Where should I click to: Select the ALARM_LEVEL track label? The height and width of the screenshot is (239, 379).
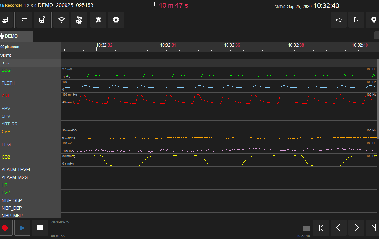pyautogui.click(x=16, y=170)
